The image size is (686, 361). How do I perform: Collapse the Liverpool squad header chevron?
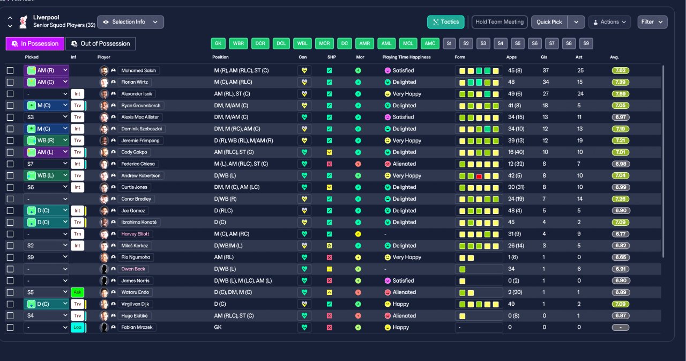[10, 18]
